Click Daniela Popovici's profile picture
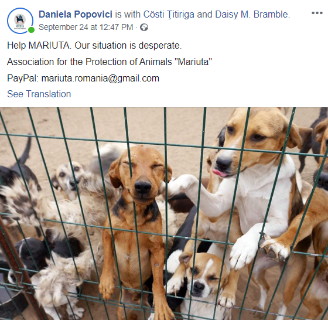 click(20, 21)
